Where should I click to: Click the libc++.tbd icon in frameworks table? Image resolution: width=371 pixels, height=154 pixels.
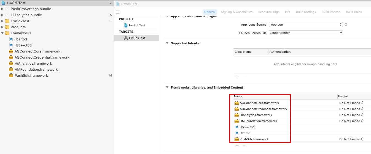tap(237, 127)
